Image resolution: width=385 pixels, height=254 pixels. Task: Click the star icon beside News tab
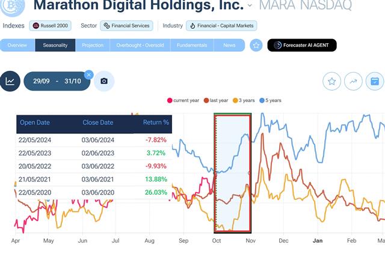click(256, 45)
